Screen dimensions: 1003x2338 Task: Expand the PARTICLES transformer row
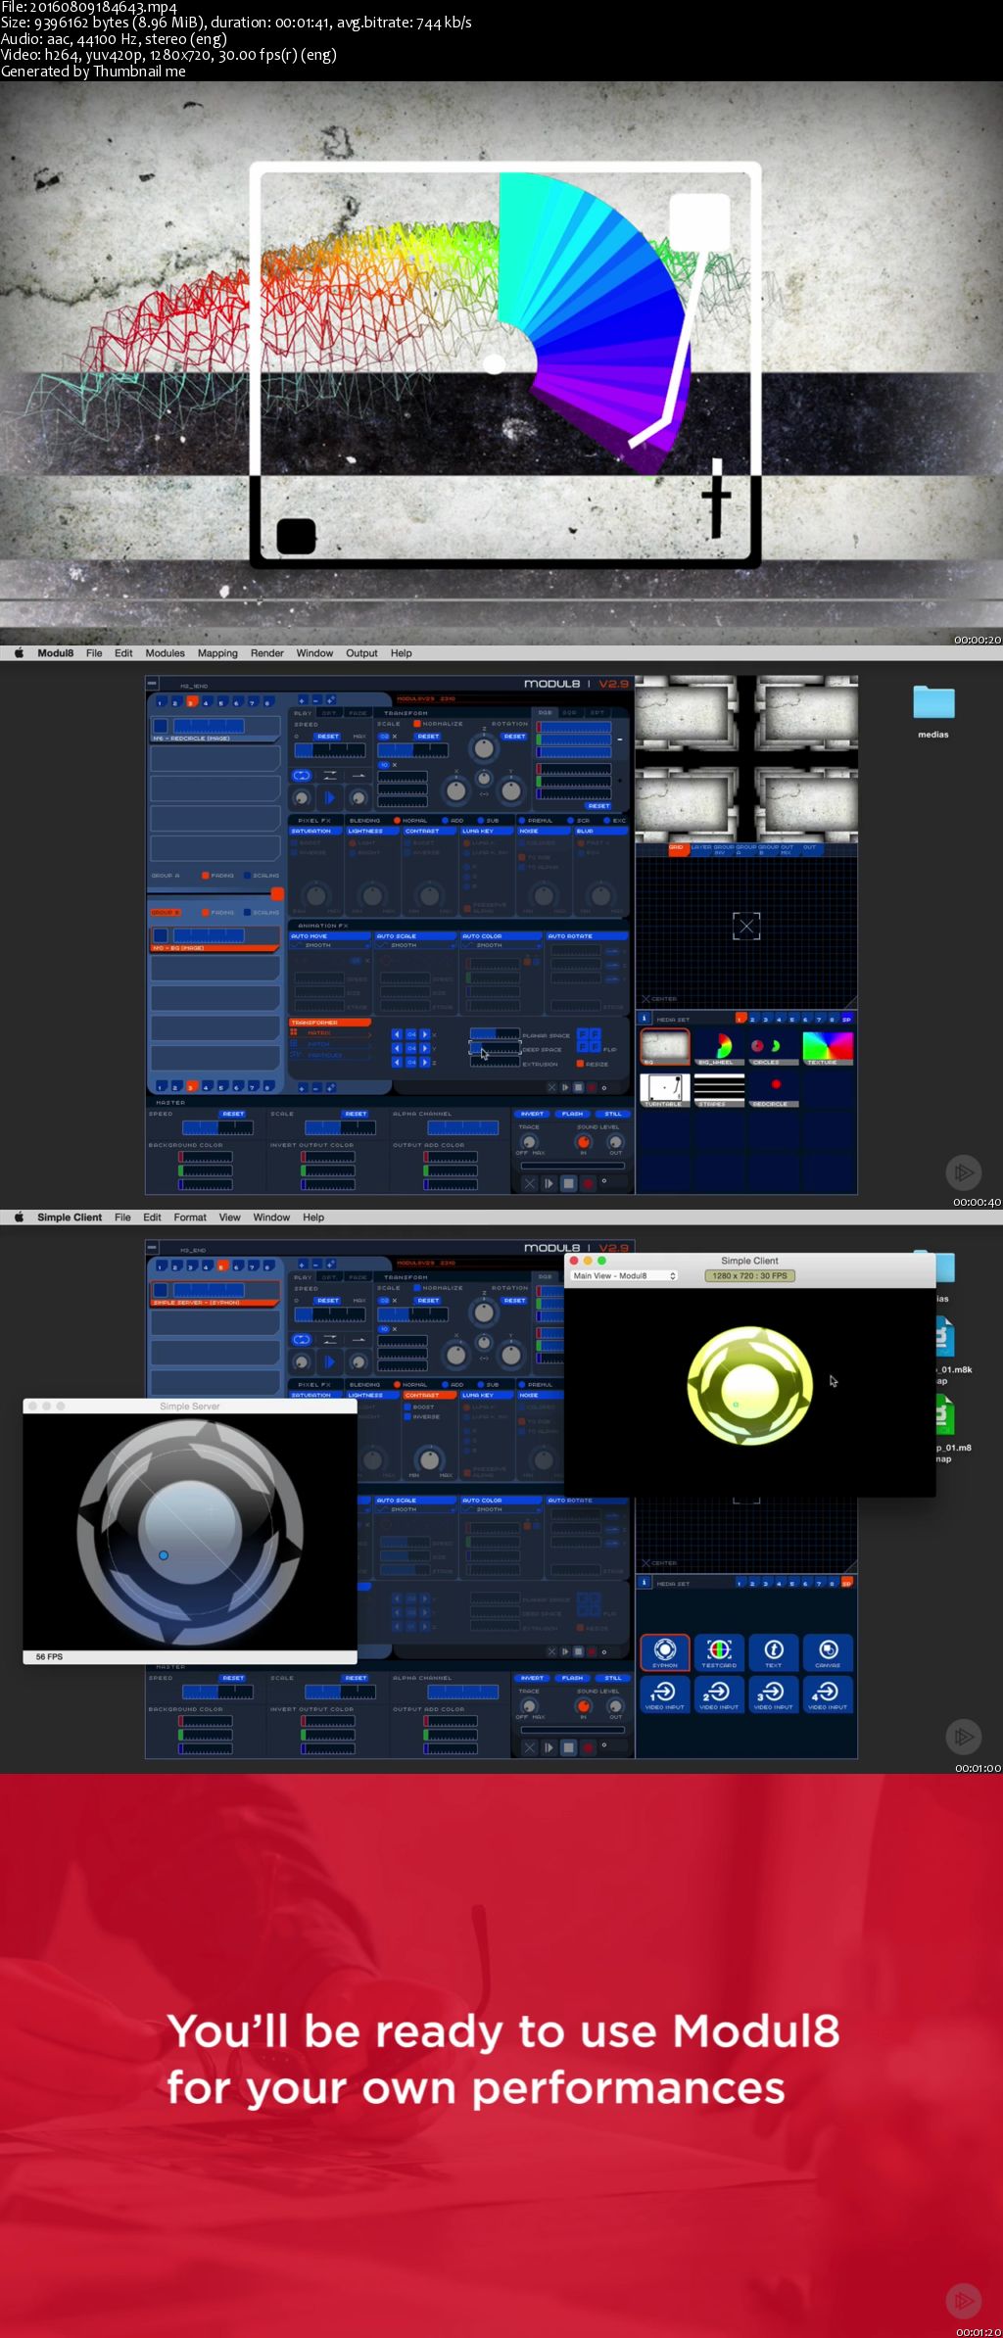click(331, 1055)
